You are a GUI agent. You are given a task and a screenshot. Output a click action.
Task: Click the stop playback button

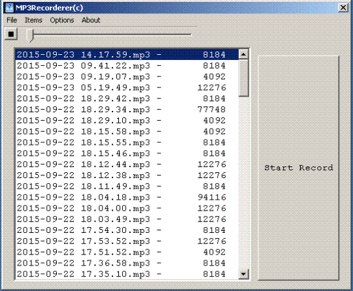[11, 35]
